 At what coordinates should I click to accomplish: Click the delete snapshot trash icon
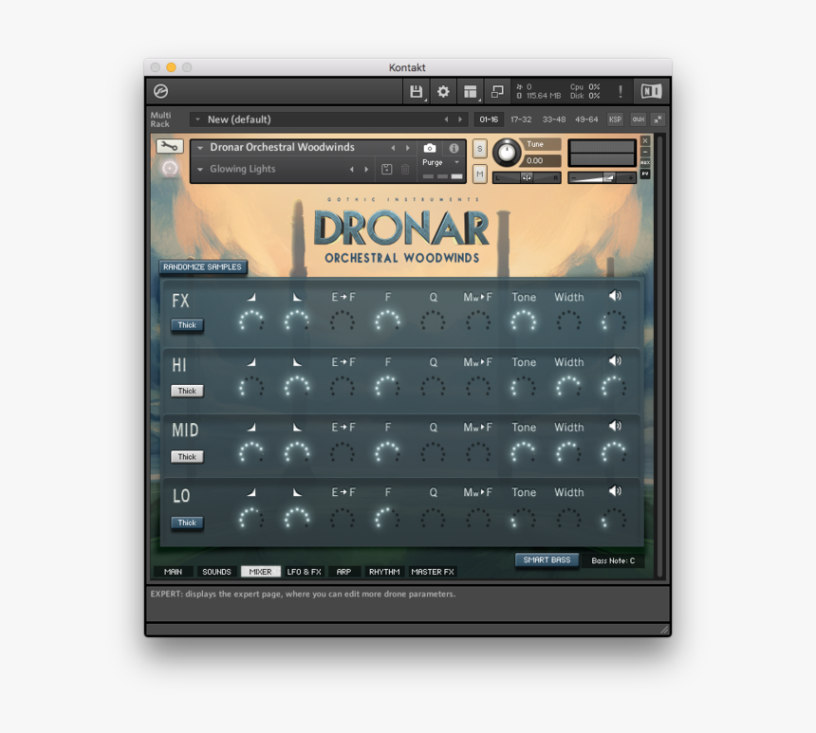pyautogui.click(x=405, y=170)
